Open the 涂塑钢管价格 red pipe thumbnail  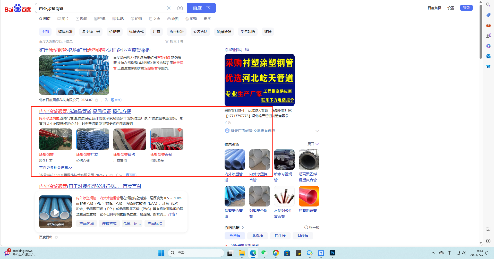tap(130, 140)
